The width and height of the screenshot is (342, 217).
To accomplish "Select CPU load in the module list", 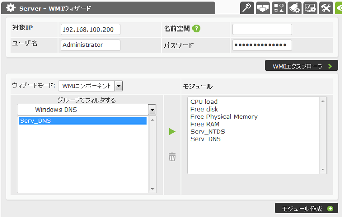I will click(x=204, y=102).
